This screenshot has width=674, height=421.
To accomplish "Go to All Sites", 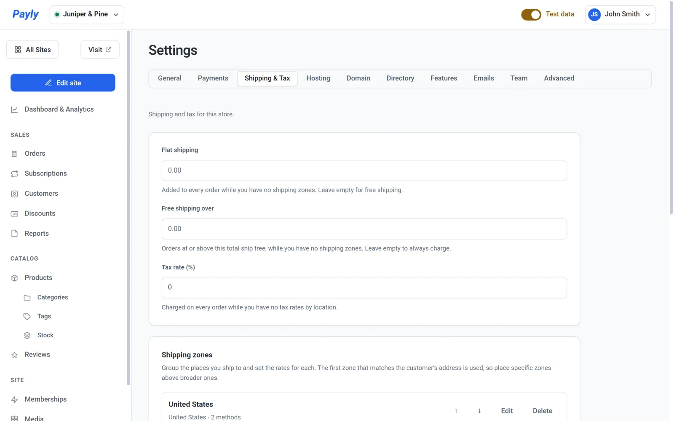I will pos(32,50).
